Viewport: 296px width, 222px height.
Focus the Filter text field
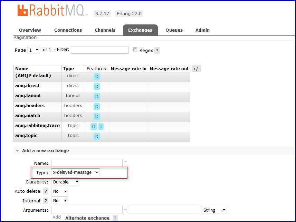pos(99,50)
